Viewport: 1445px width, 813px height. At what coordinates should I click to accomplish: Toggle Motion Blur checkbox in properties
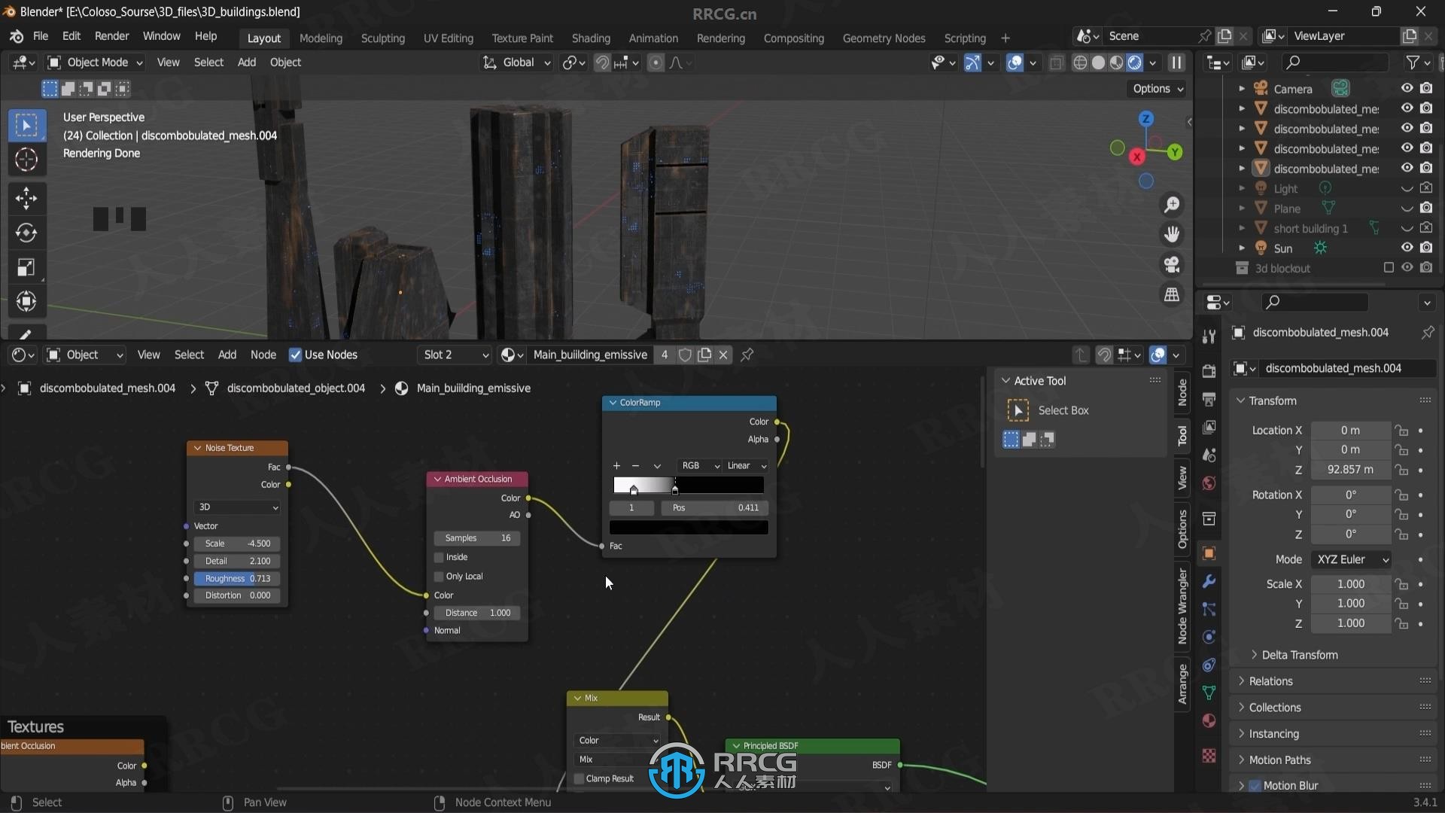click(x=1255, y=785)
